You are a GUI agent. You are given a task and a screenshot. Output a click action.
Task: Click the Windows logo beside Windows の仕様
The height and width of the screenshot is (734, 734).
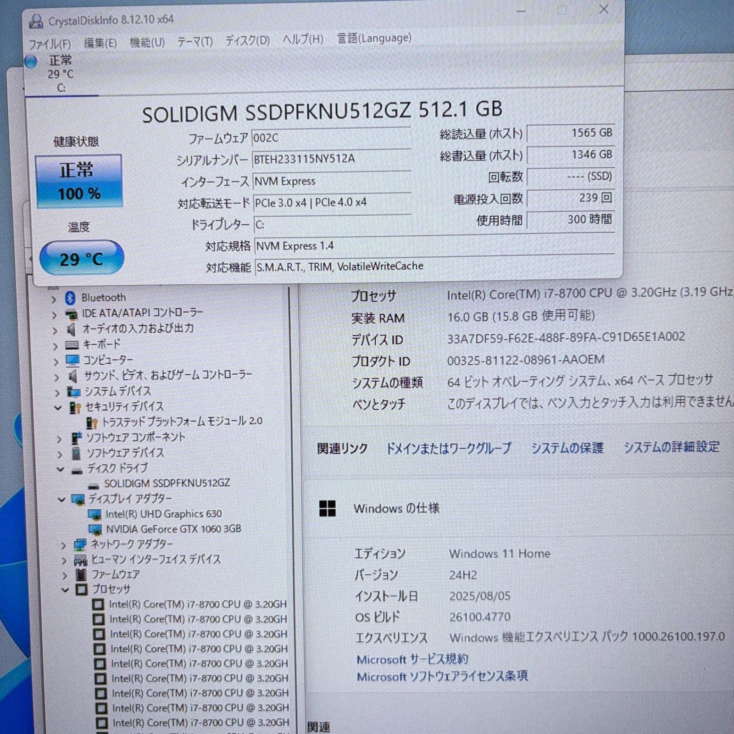[x=328, y=508]
